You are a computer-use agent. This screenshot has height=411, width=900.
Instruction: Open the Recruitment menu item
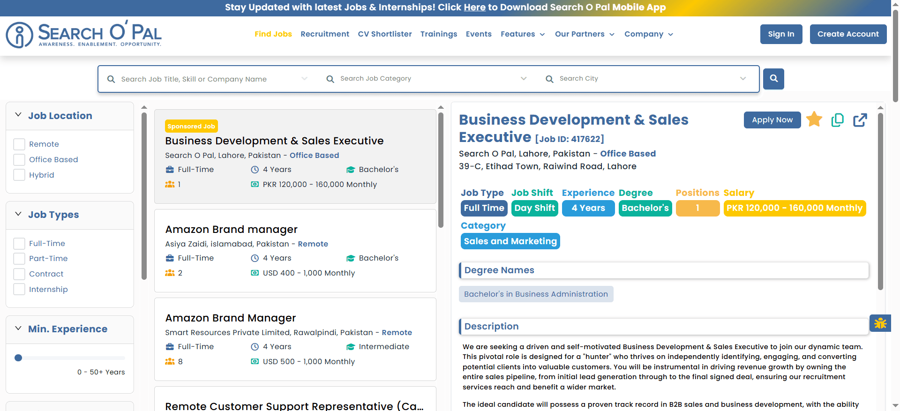[325, 34]
